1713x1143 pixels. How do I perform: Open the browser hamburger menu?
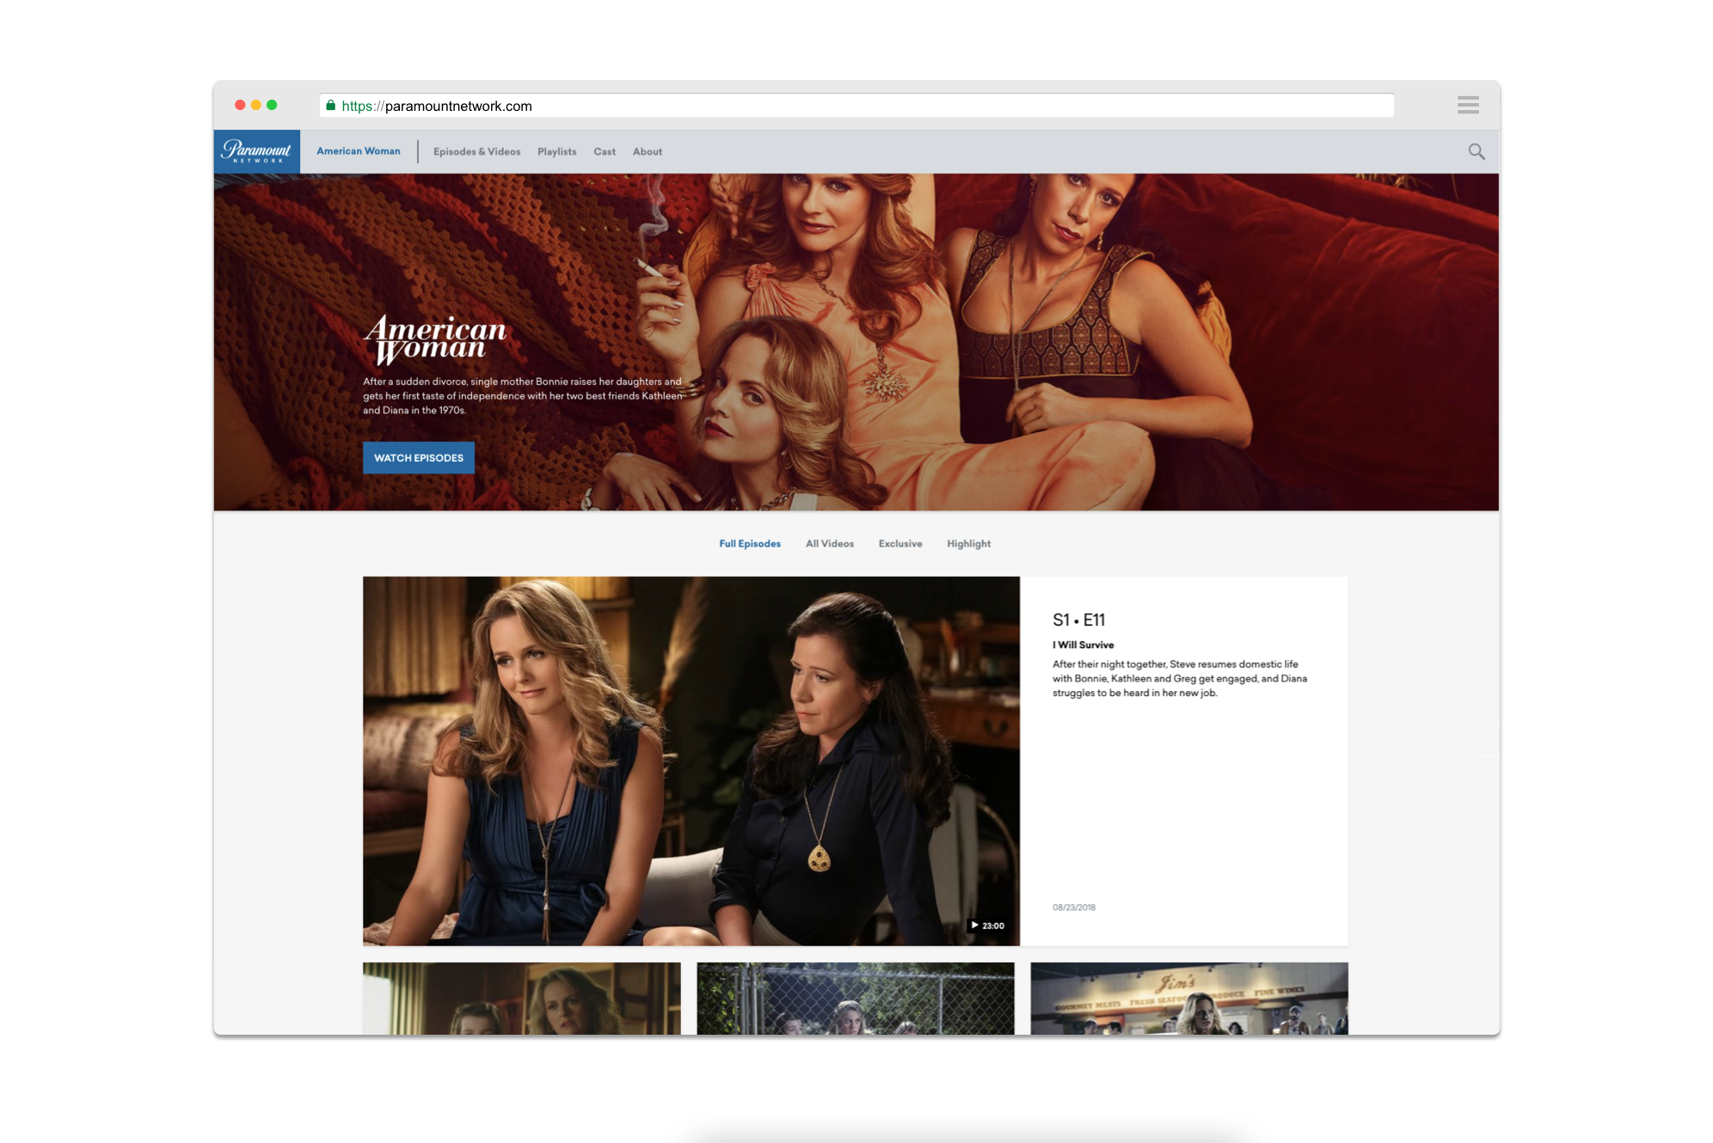pos(1467,105)
